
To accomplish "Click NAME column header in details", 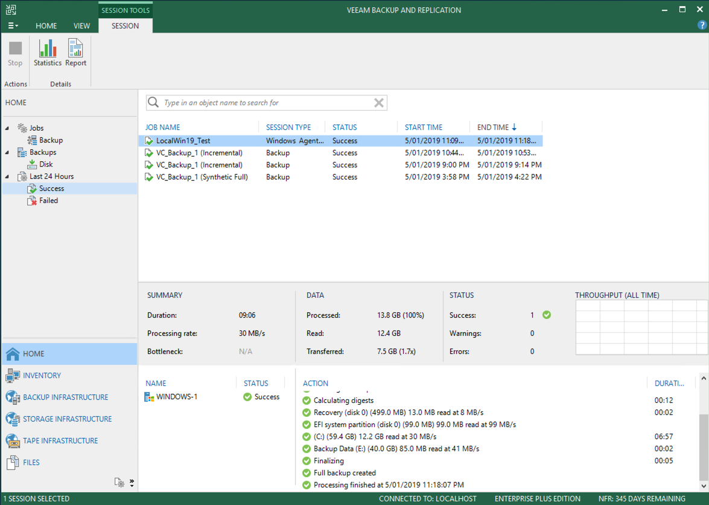I will click(x=156, y=383).
